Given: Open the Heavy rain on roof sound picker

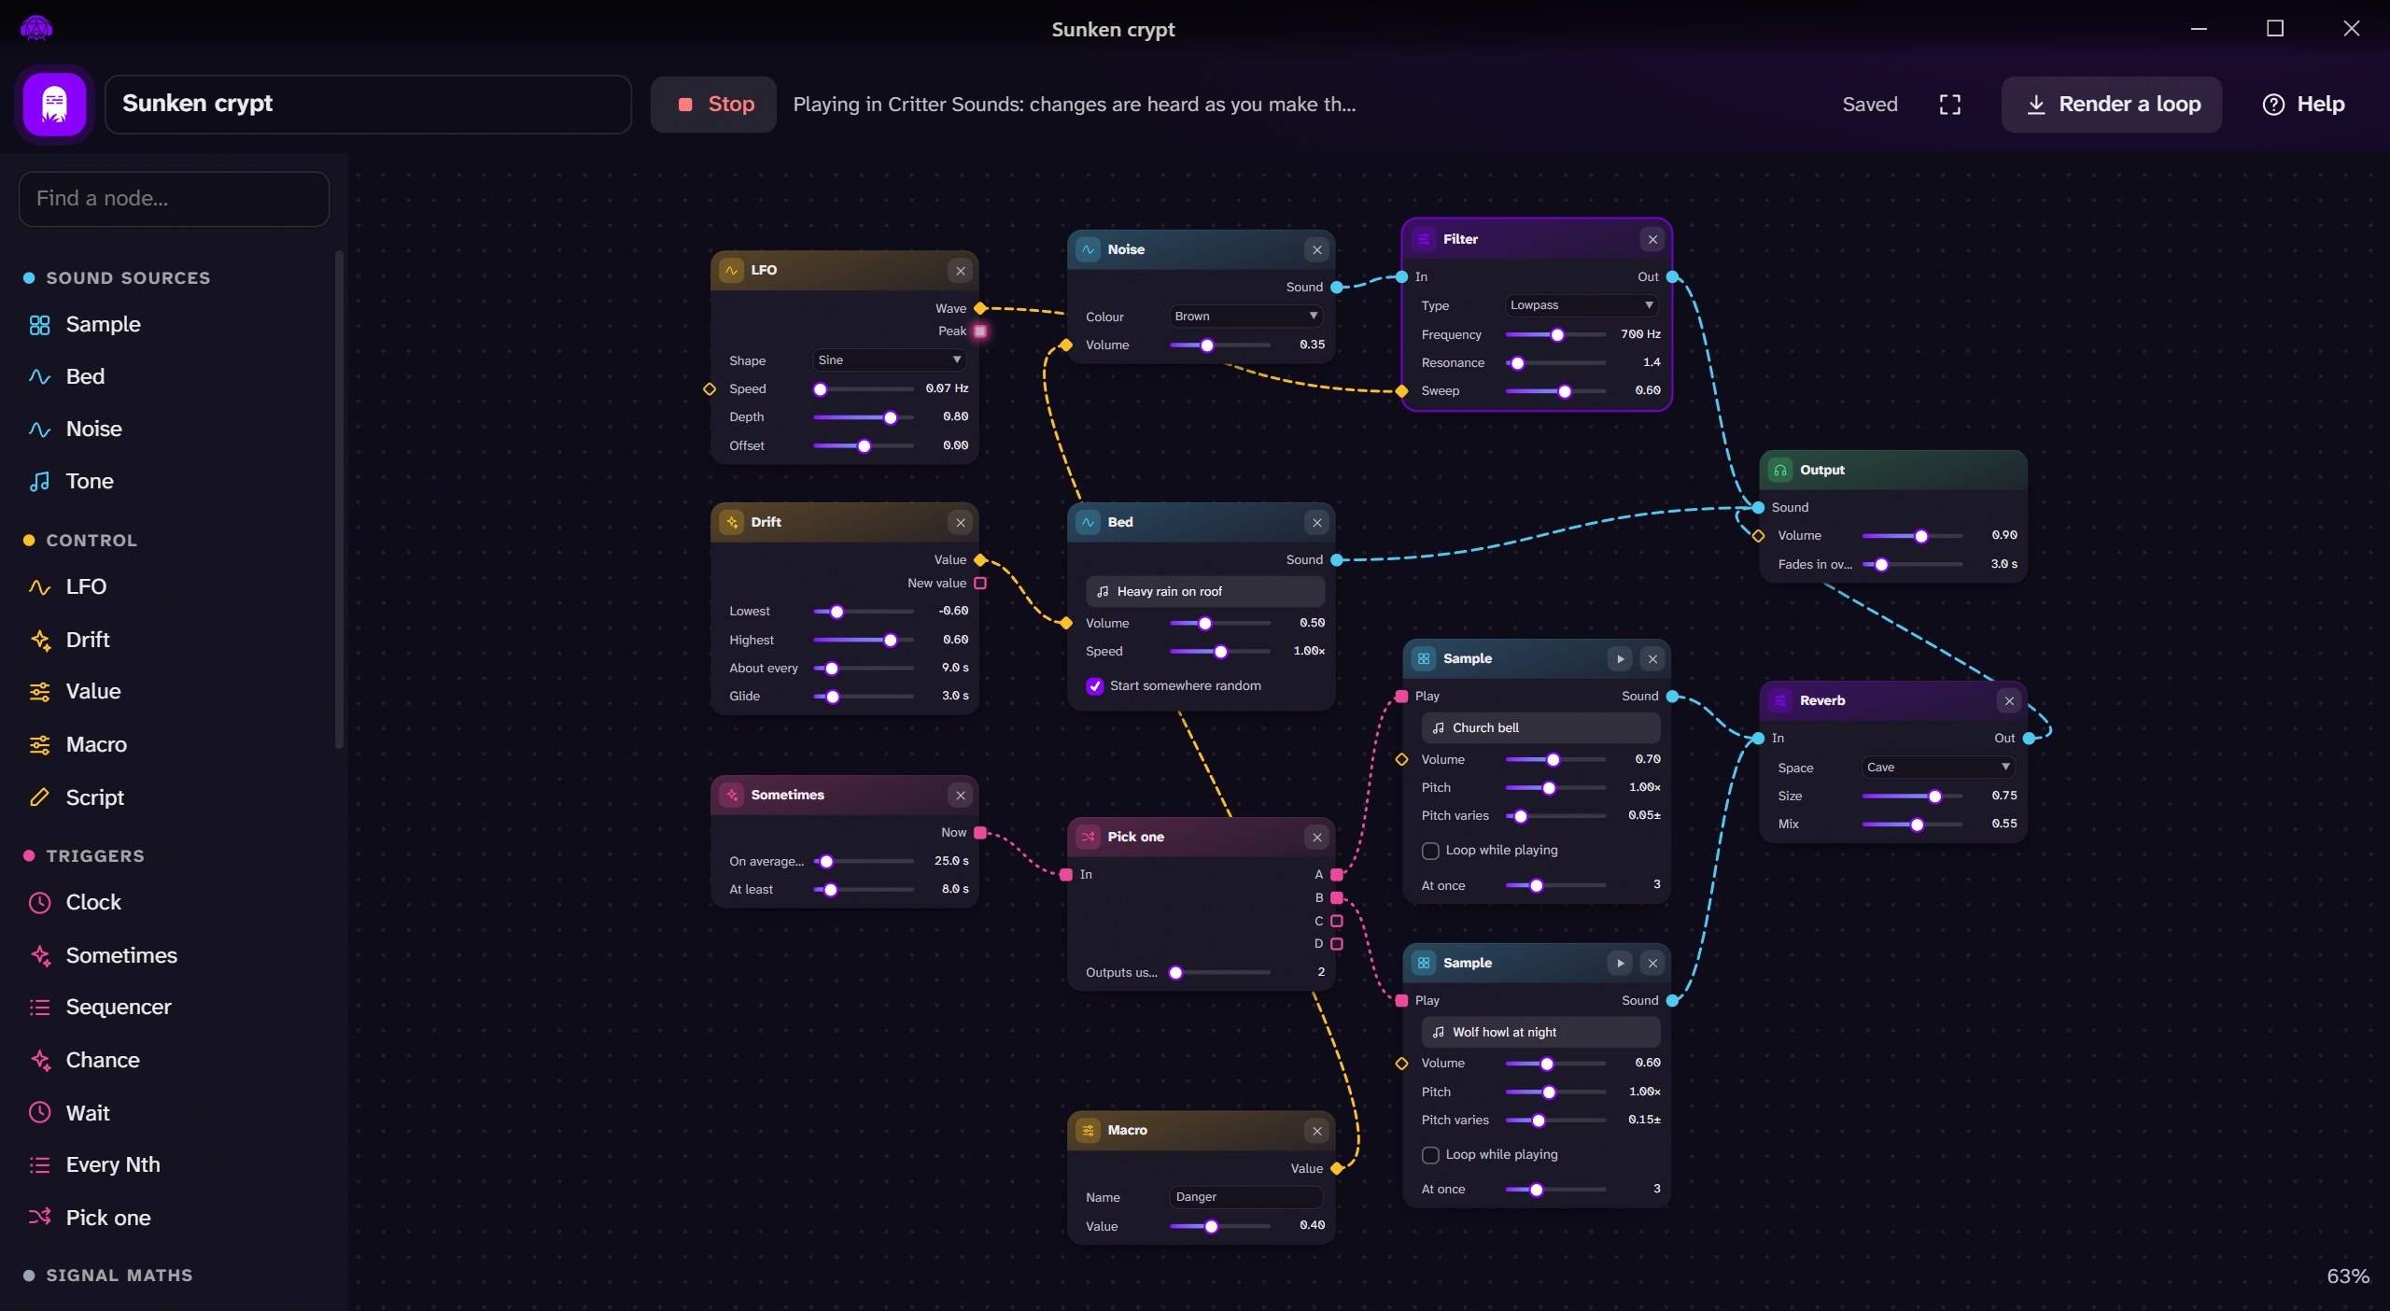Looking at the screenshot, I should (x=1204, y=592).
